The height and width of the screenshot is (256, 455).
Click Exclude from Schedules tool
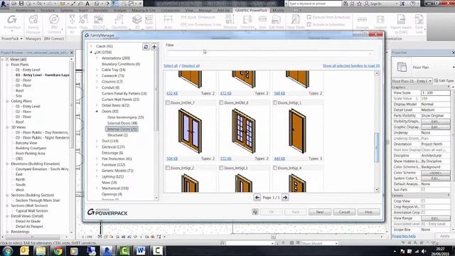328,17
